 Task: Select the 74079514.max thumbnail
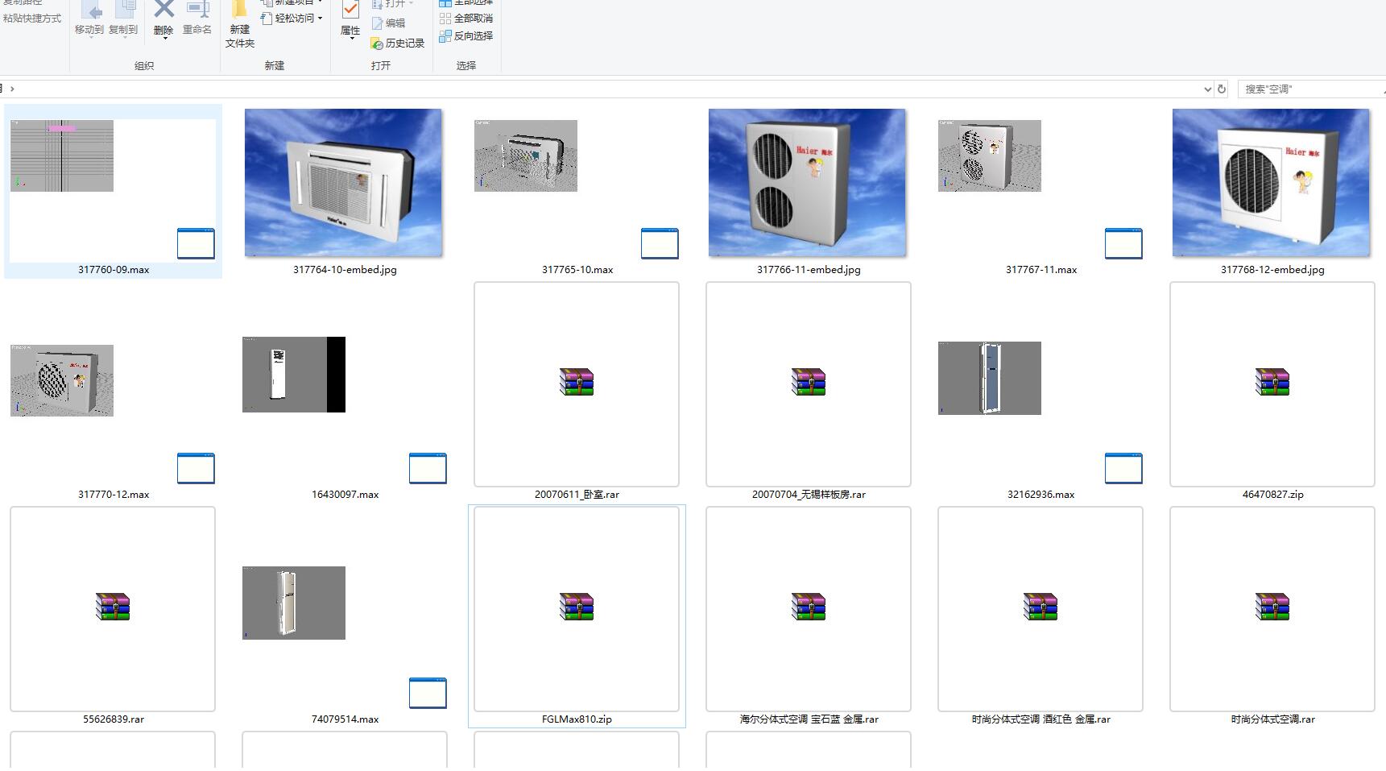click(x=294, y=603)
